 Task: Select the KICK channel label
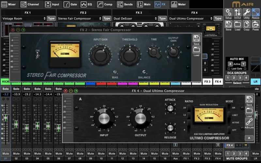[6, 82]
